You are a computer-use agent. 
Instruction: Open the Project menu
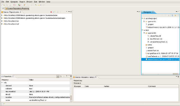click(29, 2)
